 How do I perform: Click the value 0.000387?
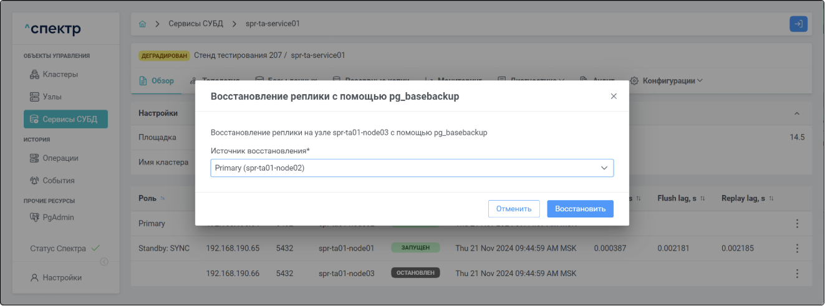[610, 248]
